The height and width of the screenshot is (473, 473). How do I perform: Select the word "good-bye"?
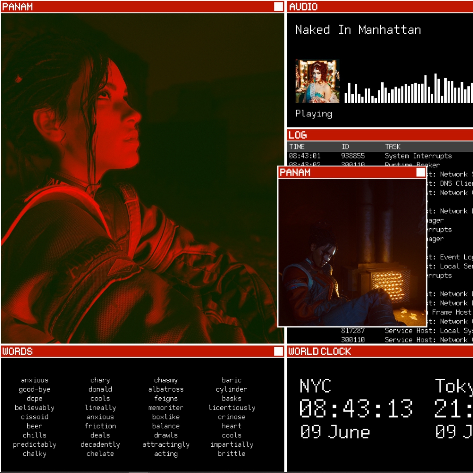pyautogui.click(x=34, y=389)
